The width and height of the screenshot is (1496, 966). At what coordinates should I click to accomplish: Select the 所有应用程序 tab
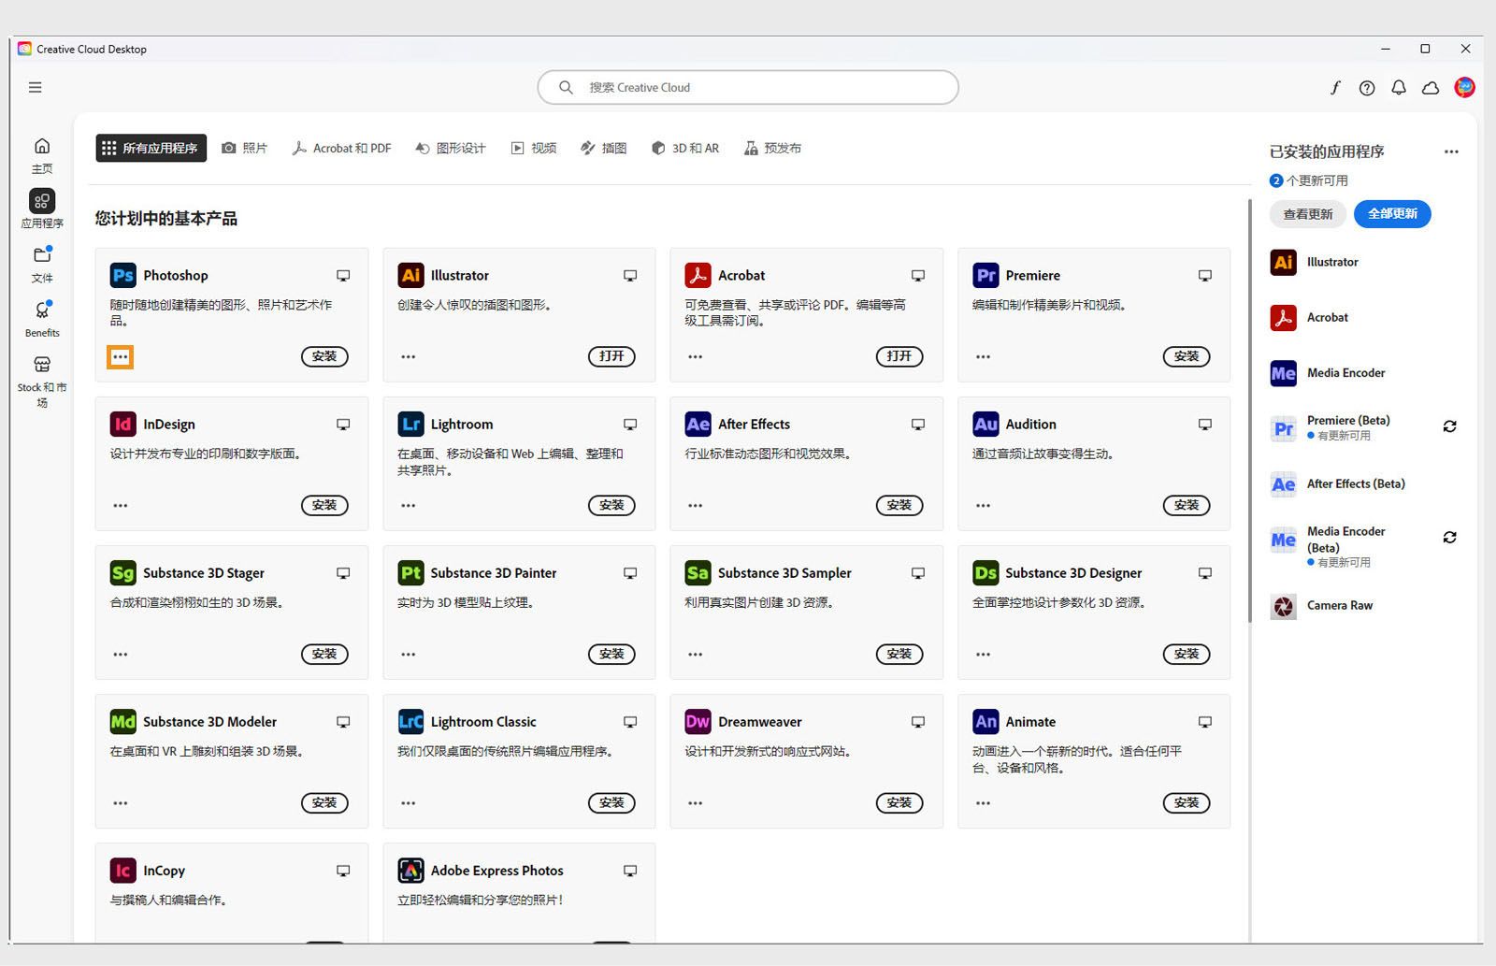[x=151, y=148]
